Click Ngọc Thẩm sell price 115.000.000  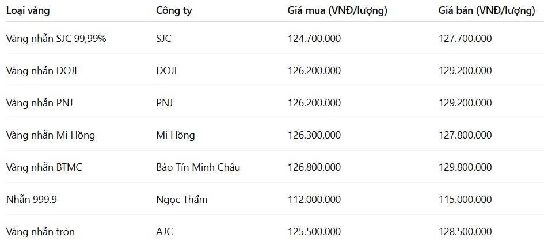tap(465, 200)
